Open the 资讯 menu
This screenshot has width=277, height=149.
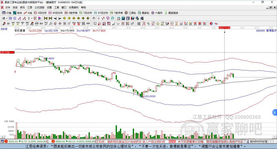22,7
